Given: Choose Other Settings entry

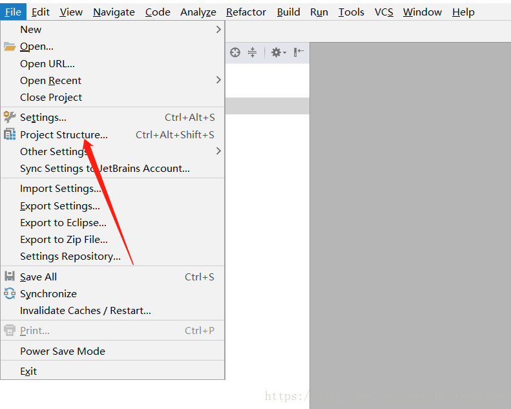Looking at the screenshot, I should [x=112, y=152].
